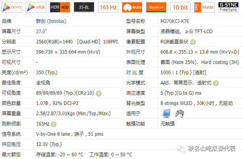Screen dimensions: 243x159
Task: Click the brand value 群创 (Innolux)
Action: coord(51,21)
